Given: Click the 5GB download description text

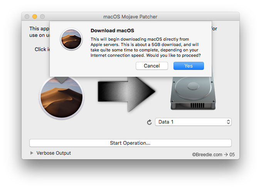Looking at the screenshot, I should pyautogui.click(x=146, y=47).
